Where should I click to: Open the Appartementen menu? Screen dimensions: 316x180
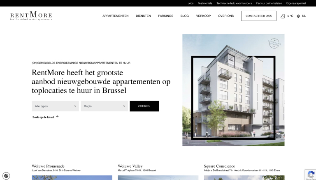tap(116, 16)
